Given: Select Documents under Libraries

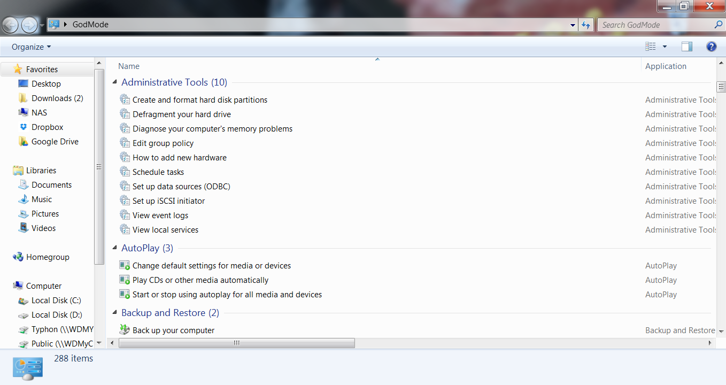Looking at the screenshot, I should click(x=51, y=184).
